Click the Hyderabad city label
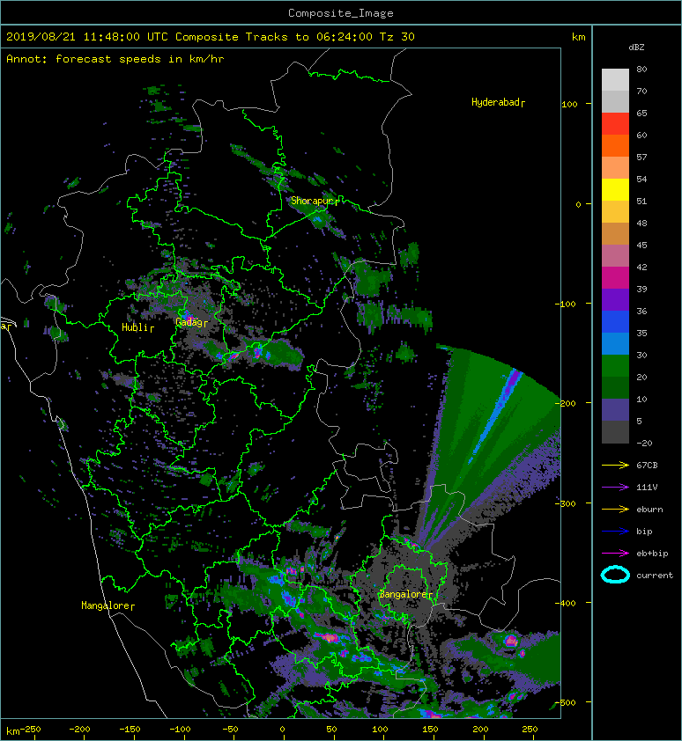The height and width of the screenshot is (741, 682). [x=498, y=102]
